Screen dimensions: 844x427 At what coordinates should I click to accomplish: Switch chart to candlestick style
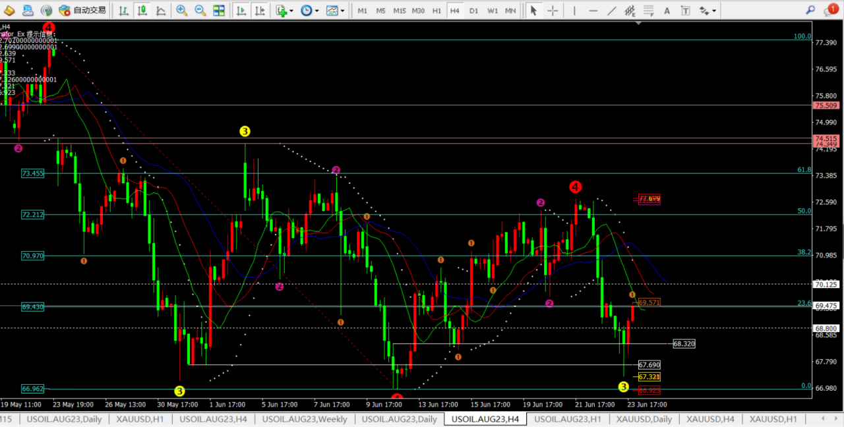(142, 11)
